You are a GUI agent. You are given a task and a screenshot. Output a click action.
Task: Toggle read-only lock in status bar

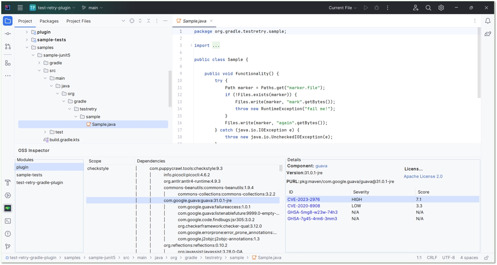486,258
